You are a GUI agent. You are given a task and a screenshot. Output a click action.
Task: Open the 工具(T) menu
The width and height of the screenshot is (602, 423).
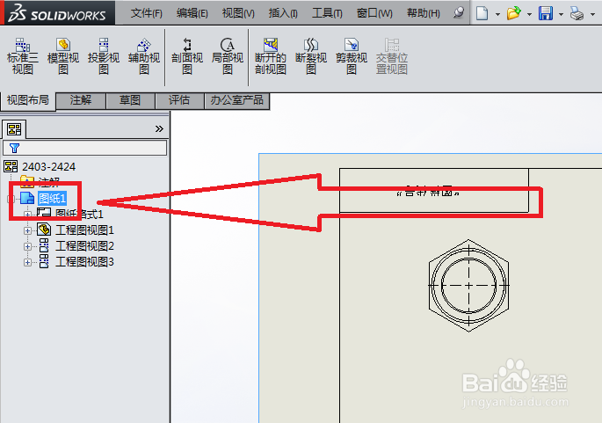coord(327,13)
